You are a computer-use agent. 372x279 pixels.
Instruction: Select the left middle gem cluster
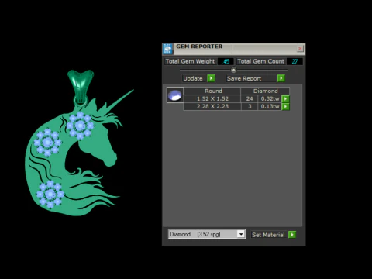click(x=47, y=142)
